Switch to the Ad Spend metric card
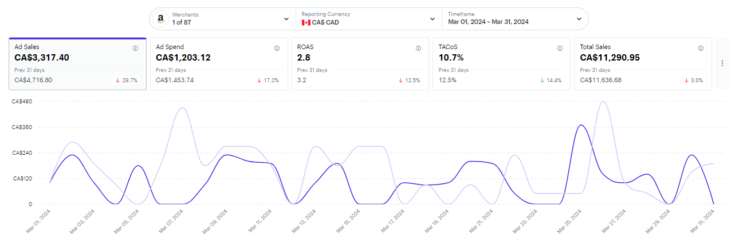The width and height of the screenshot is (739, 241). click(x=219, y=63)
